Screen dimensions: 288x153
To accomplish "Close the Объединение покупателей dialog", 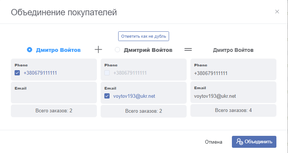I will [x=277, y=12].
